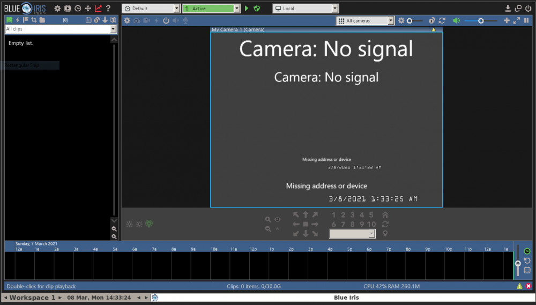The width and height of the screenshot is (536, 305).
Task: Click the power icon at top right
Action: tap(528, 9)
